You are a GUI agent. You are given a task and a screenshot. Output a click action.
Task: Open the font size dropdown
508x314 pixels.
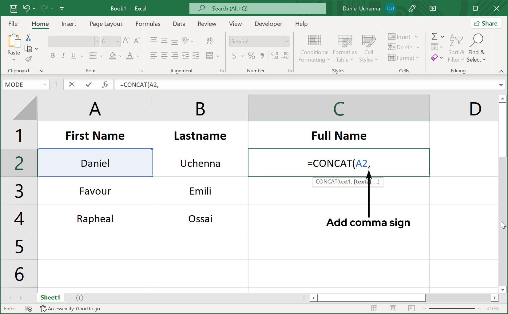coord(117,41)
